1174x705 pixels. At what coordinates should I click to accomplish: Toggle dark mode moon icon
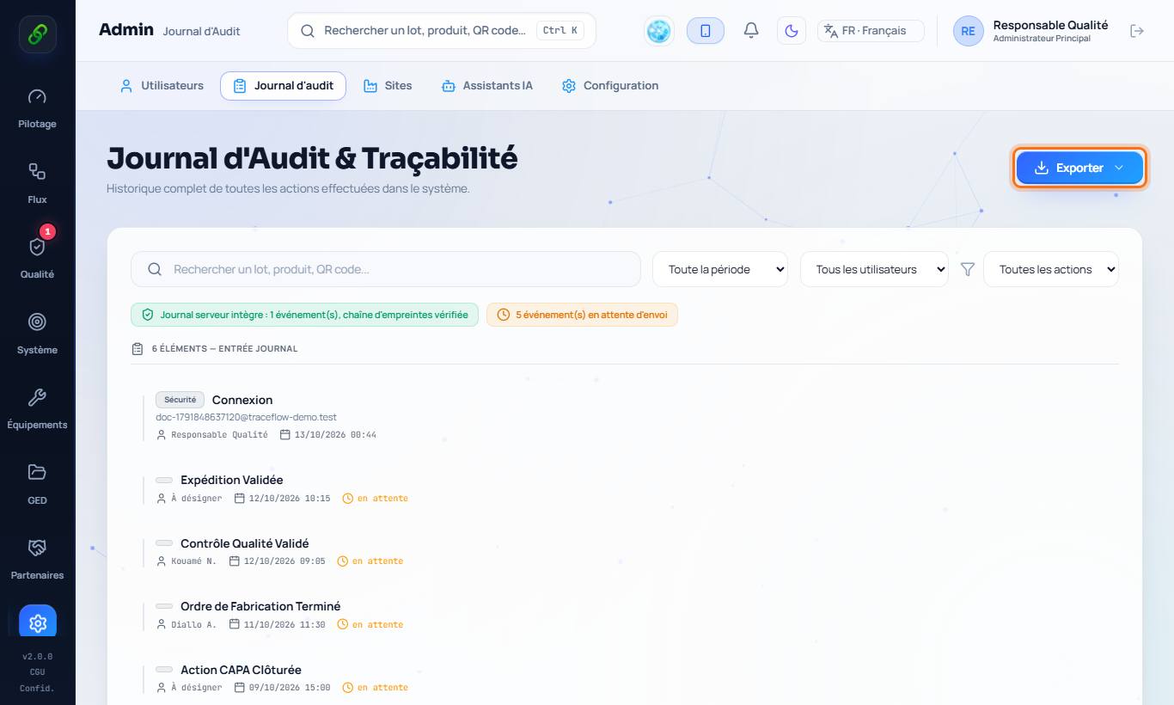pyautogui.click(x=792, y=31)
